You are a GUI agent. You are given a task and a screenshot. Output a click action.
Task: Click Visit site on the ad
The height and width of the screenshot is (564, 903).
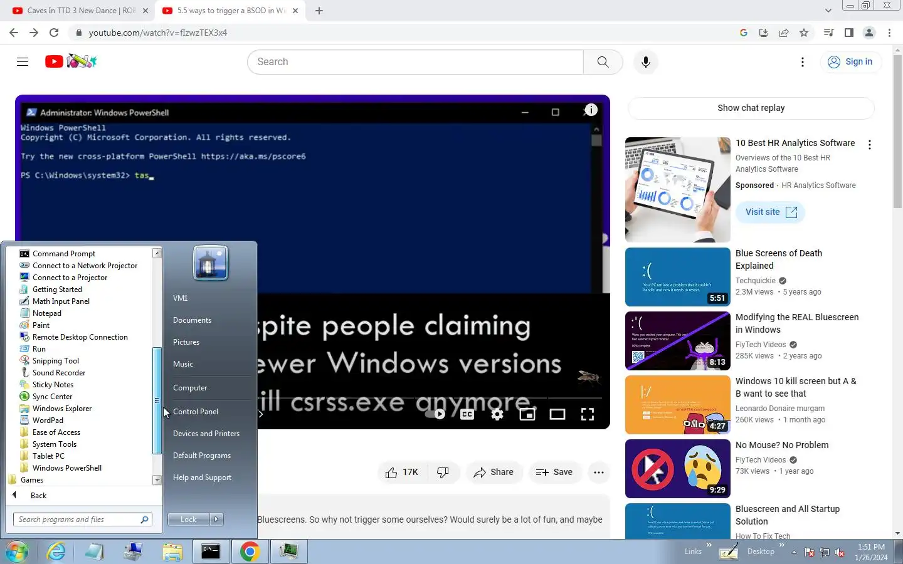tap(771, 212)
